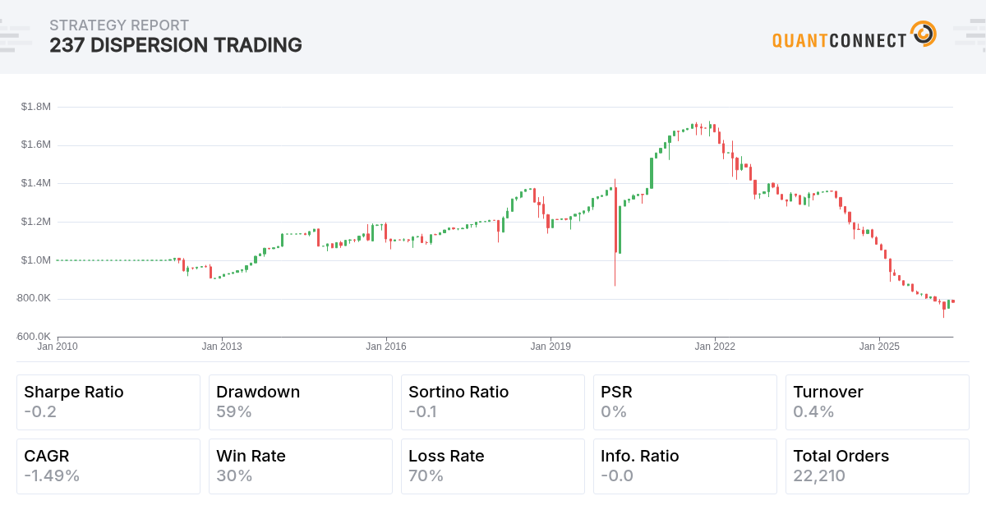Click the Sharpe Ratio card
The width and height of the screenshot is (986, 519).
tap(108, 402)
